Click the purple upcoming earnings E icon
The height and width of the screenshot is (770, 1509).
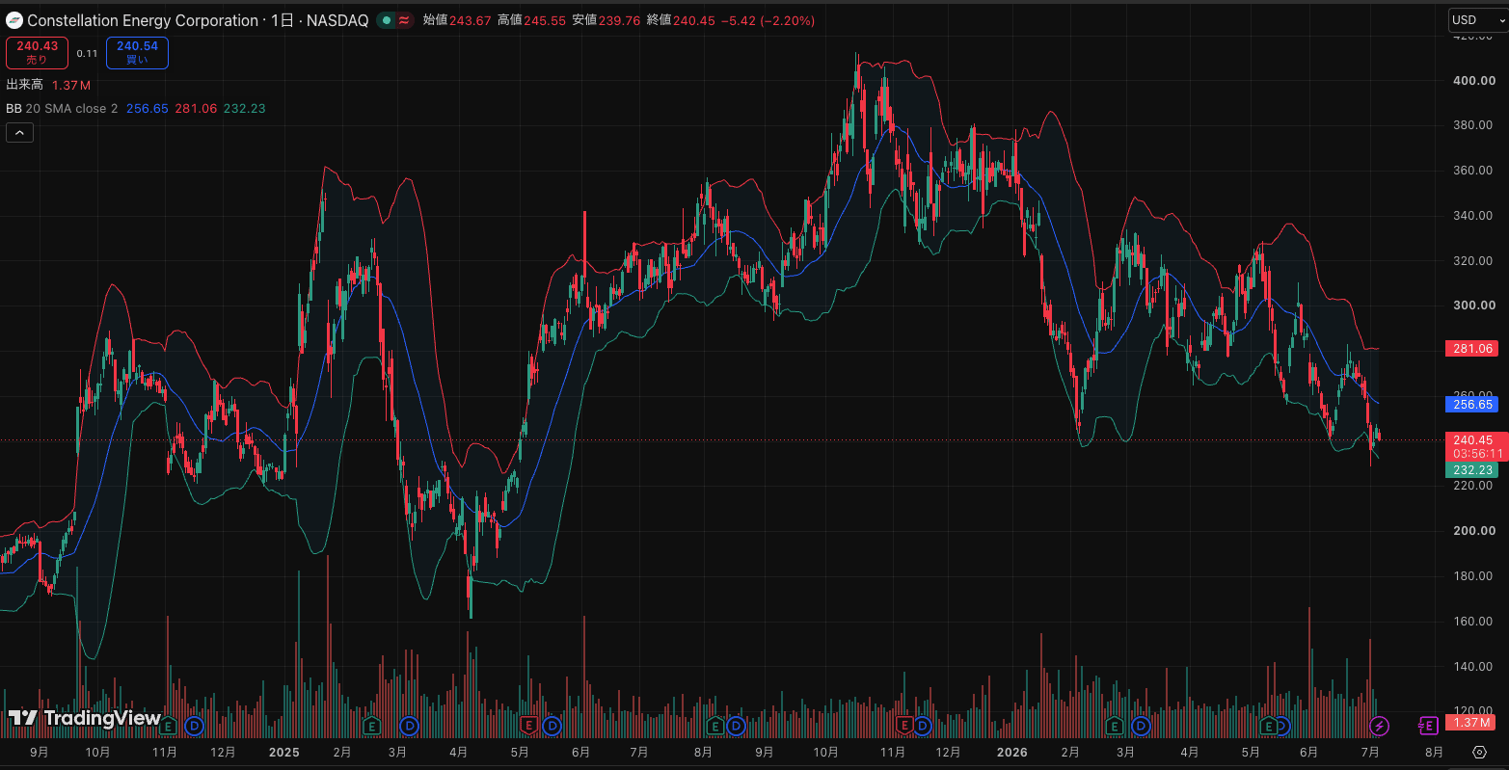(1428, 725)
